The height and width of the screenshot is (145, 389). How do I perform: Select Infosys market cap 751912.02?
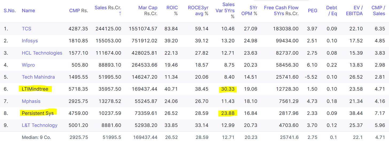pos(145,41)
